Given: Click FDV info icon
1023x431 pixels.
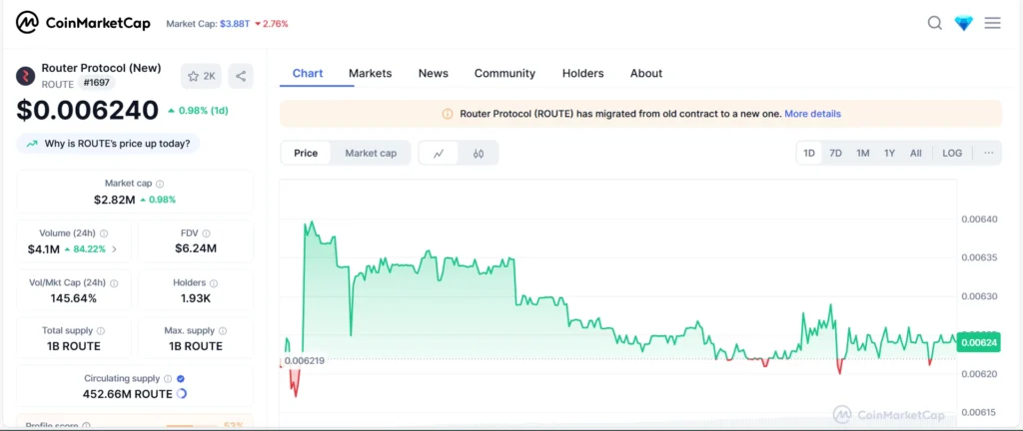Looking at the screenshot, I should (206, 233).
